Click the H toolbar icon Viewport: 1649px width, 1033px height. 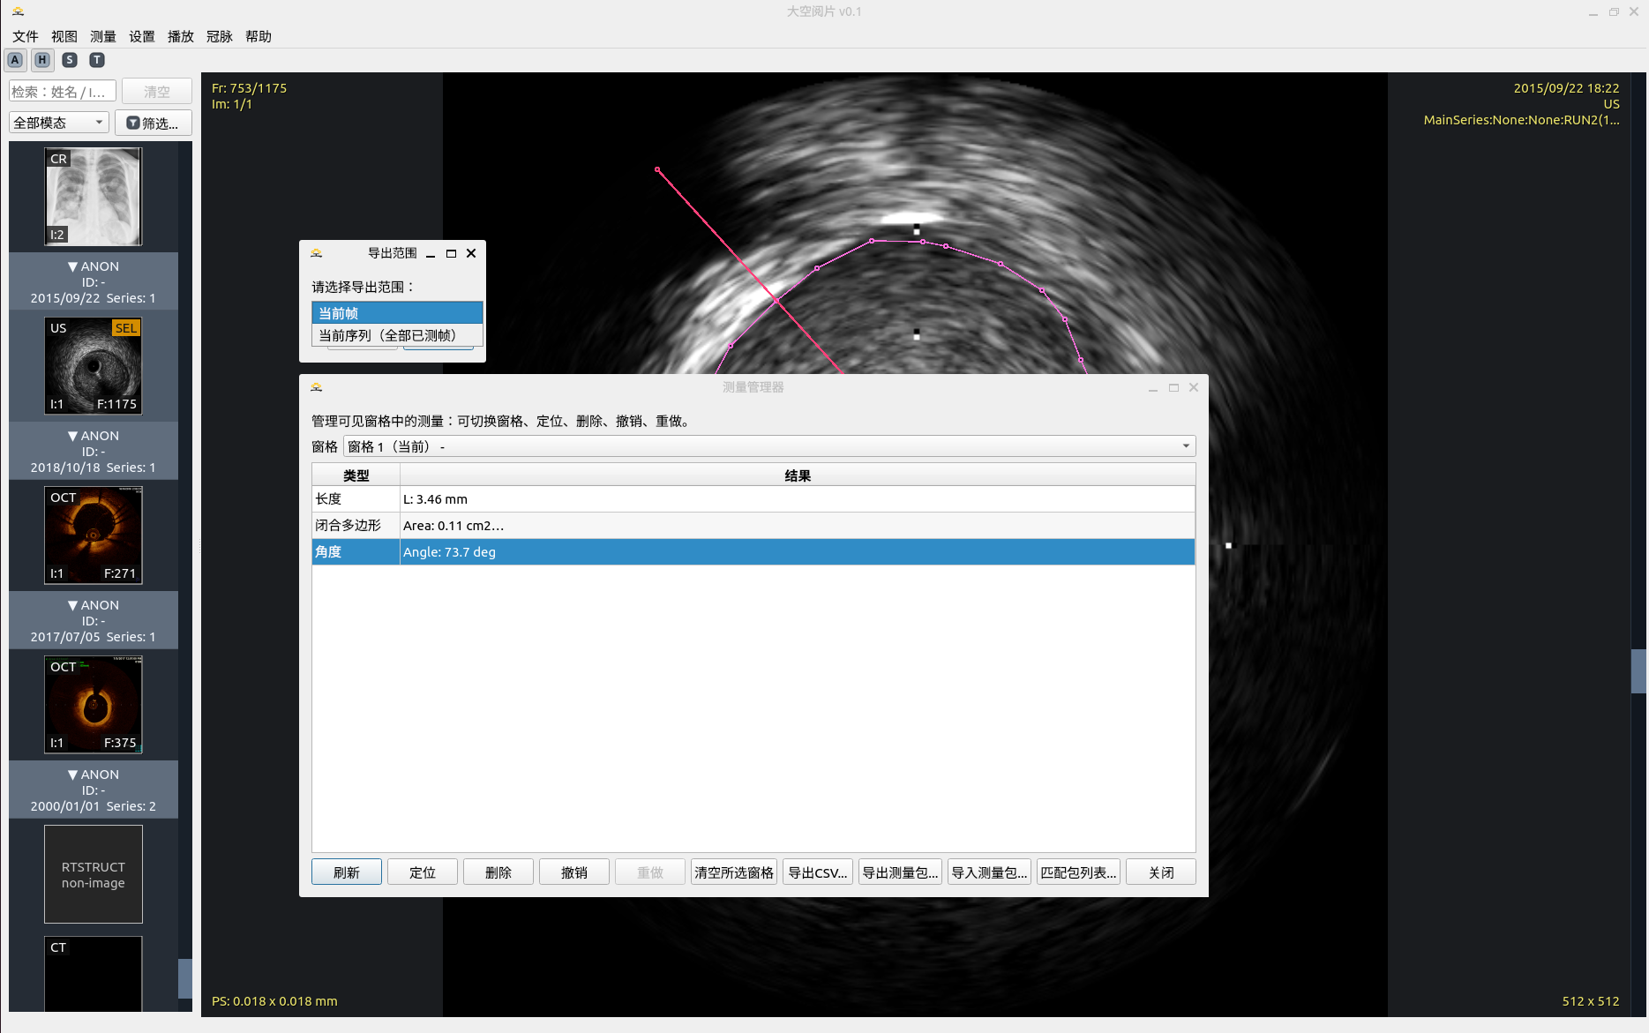point(42,60)
